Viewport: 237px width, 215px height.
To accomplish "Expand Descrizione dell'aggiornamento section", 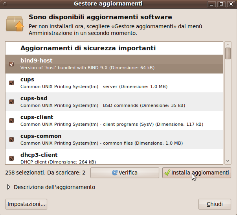I will pos(9,187).
